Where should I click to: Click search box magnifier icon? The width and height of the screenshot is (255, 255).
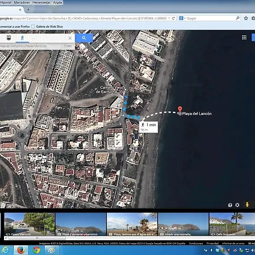(237, 18)
